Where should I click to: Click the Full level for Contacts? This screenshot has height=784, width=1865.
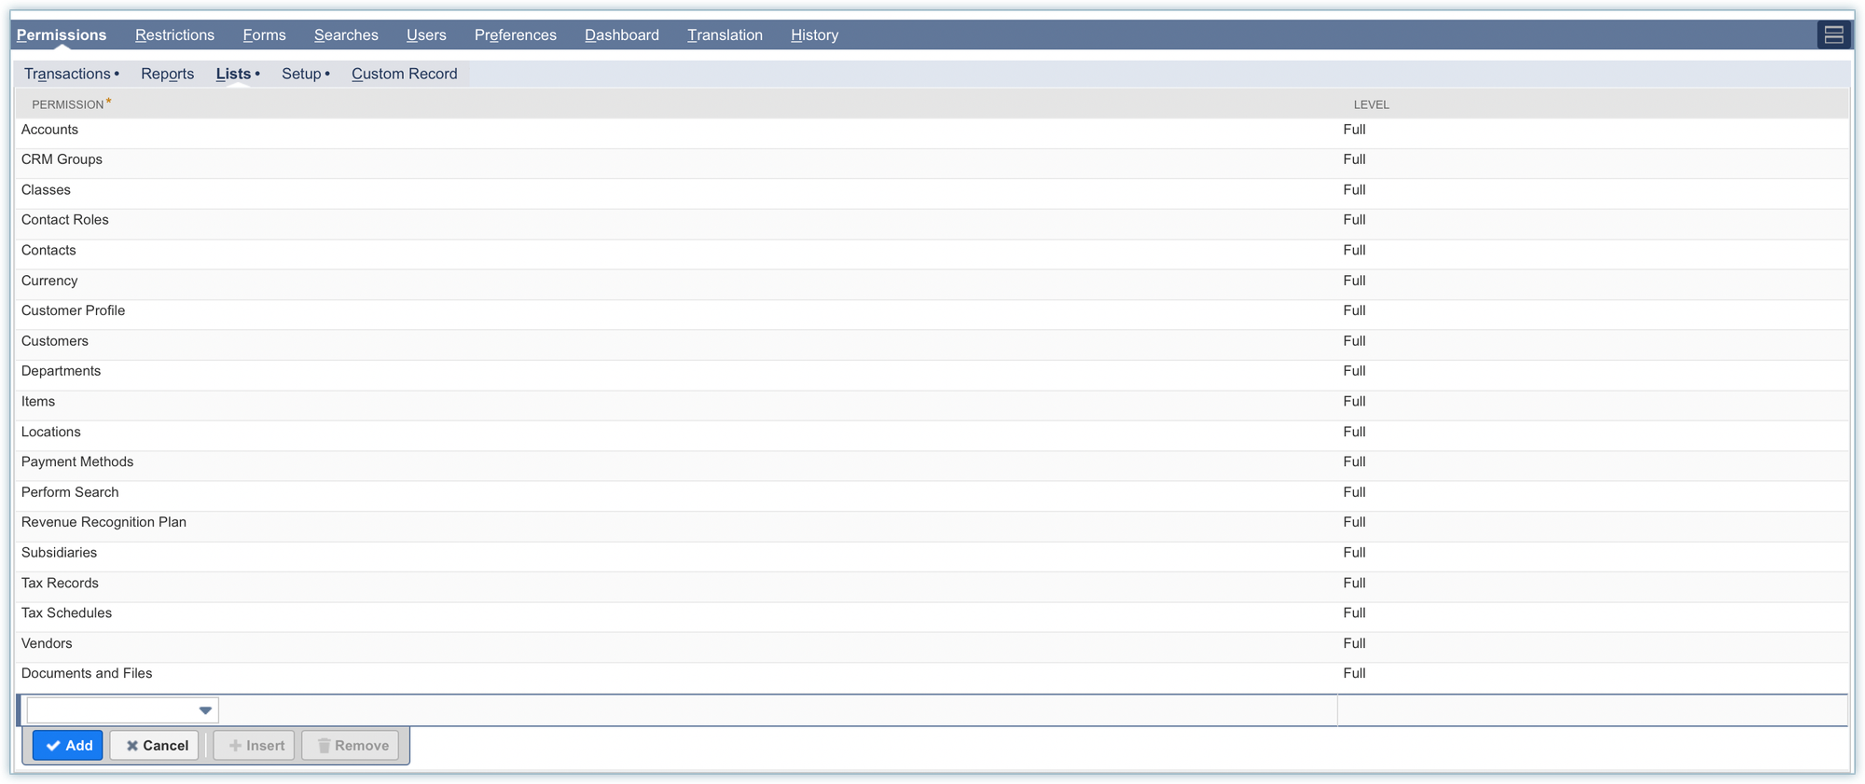click(x=1354, y=251)
